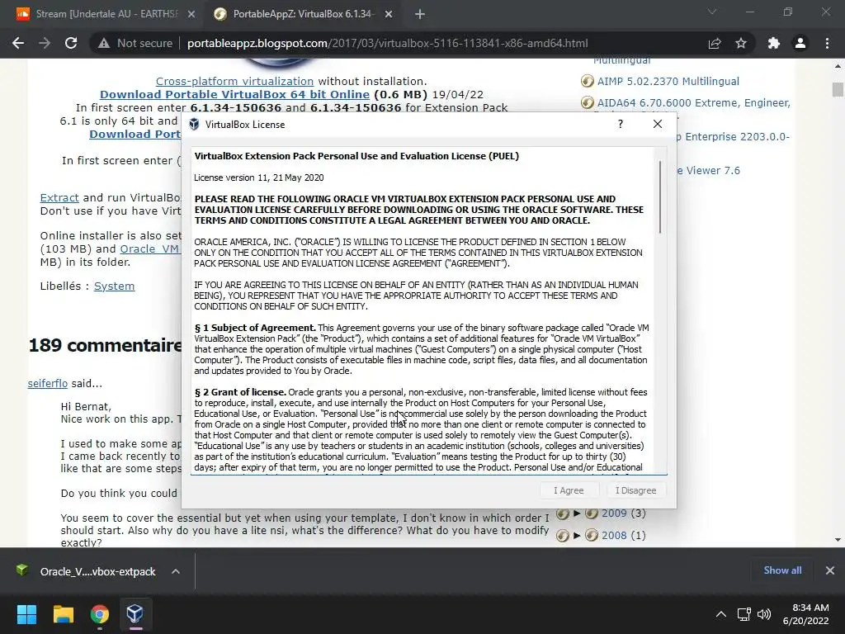
Task: Open the Oracle_VM link in the post
Action: coord(149,249)
